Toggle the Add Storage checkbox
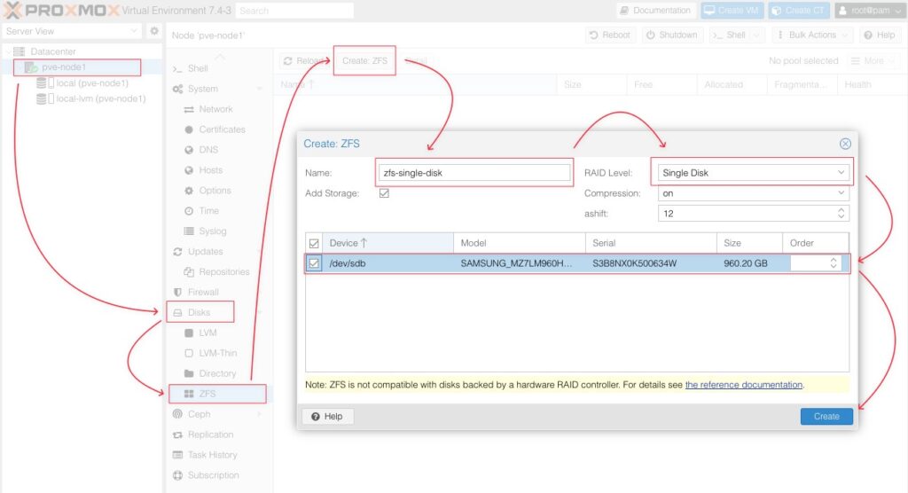The height and width of the screenshot is (493, 908). pyautogui.click(x=384, y=193)
